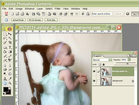
Task: Toggle lock transparent pixels checkbox
Action: (100, 64)
